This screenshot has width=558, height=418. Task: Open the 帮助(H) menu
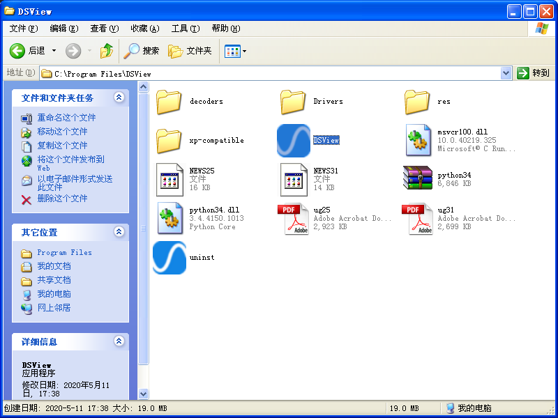[226, 29]
